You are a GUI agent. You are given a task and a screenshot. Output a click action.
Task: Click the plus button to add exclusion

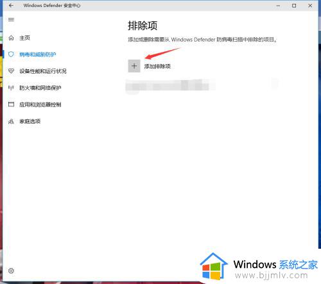click(134, 66)
